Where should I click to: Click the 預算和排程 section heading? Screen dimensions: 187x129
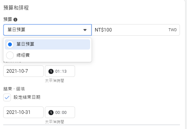pos(16,8)
